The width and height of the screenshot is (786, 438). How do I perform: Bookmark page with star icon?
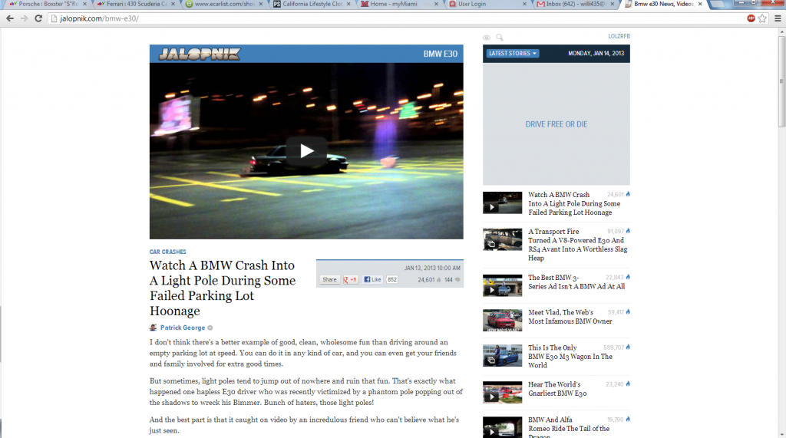(x=762, y=18)
